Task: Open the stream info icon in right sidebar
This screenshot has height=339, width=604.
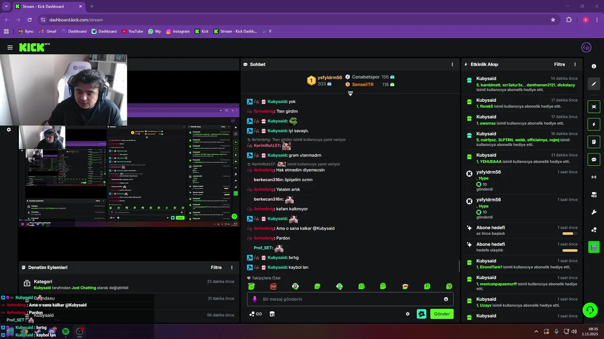Action: point(594,66)
